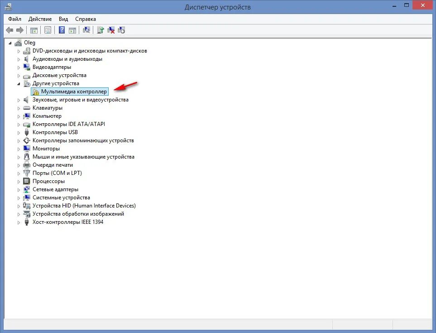The width and height of the screenshot is (436, 333).
Task: Open the Вид menu
Action: (63, 19)
